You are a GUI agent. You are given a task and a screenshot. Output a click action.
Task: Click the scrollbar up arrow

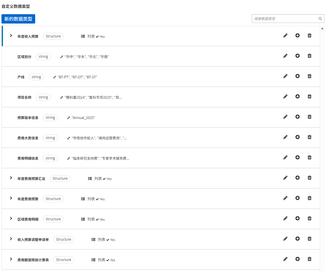(x=322, y=28)
